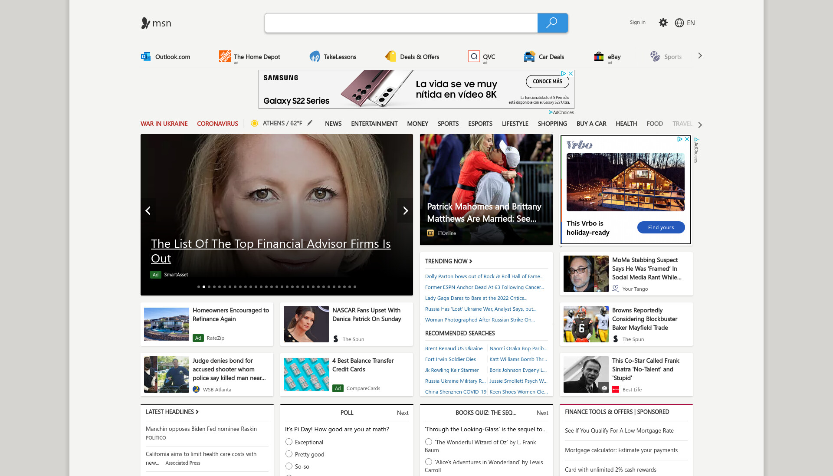Open Patrick Mahomes wedding story card
Image resolution: width=833 pixels, height=476 pixels.
tap(486, 190)
